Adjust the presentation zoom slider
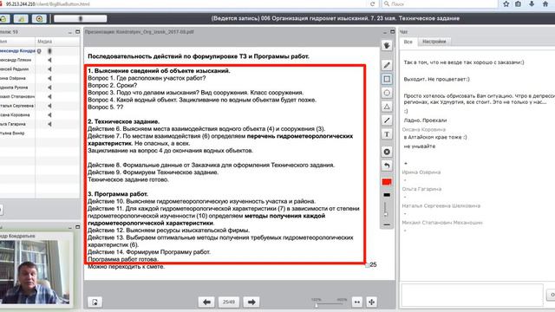Viewport: 555px width, 312px height. (x=329, y=304)
